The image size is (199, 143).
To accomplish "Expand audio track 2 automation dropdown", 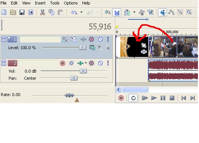I will (x=86, y=63).
